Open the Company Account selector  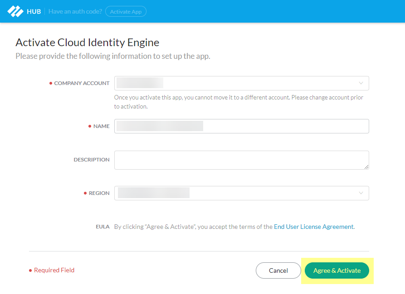[240, 83]
